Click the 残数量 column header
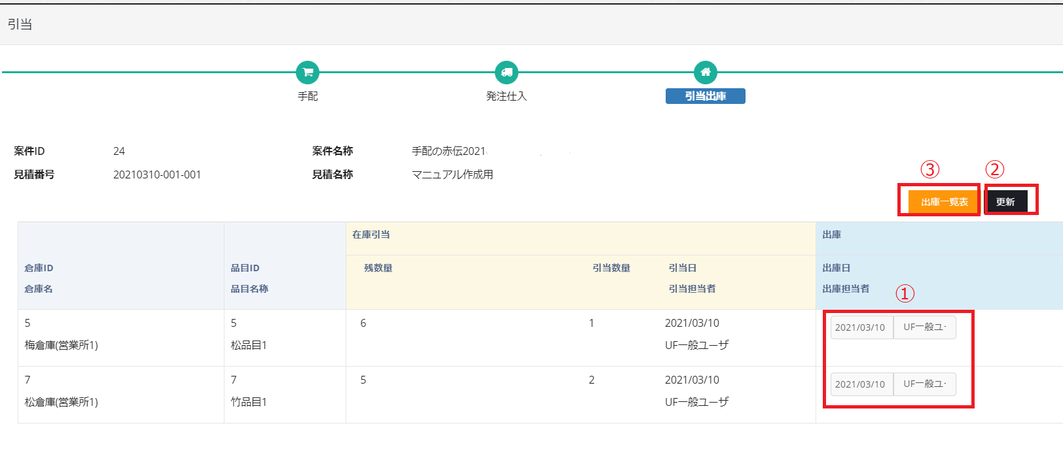 [x=378, y=268]
